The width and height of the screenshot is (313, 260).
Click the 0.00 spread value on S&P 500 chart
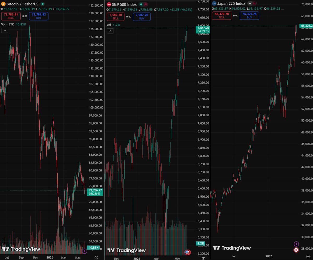(x=128, y=17)
